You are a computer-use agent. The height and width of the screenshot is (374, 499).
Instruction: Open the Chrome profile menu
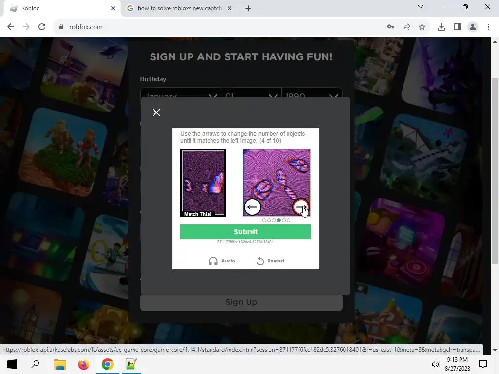pos(473,27)
